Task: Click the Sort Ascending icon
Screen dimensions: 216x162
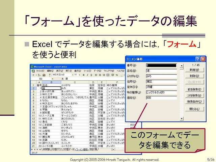Action: pos(39,75)
